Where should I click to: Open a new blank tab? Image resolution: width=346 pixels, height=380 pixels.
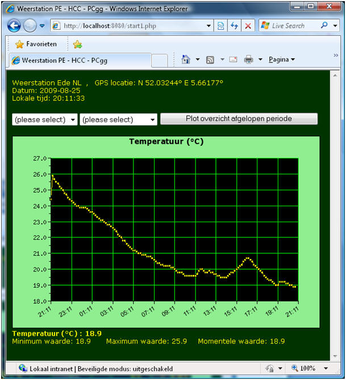coord(160,60)
